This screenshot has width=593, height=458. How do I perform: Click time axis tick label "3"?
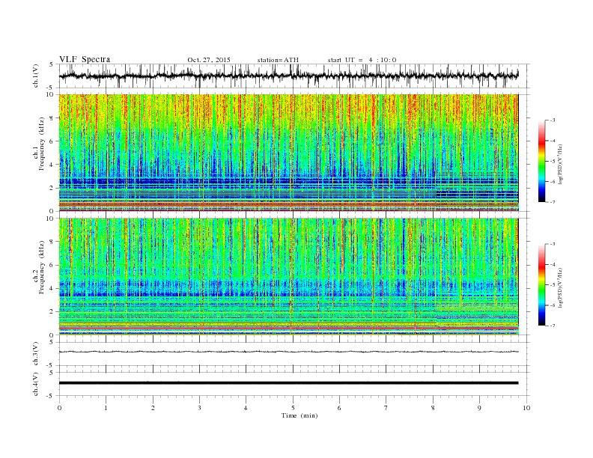[x=199, y=408]
